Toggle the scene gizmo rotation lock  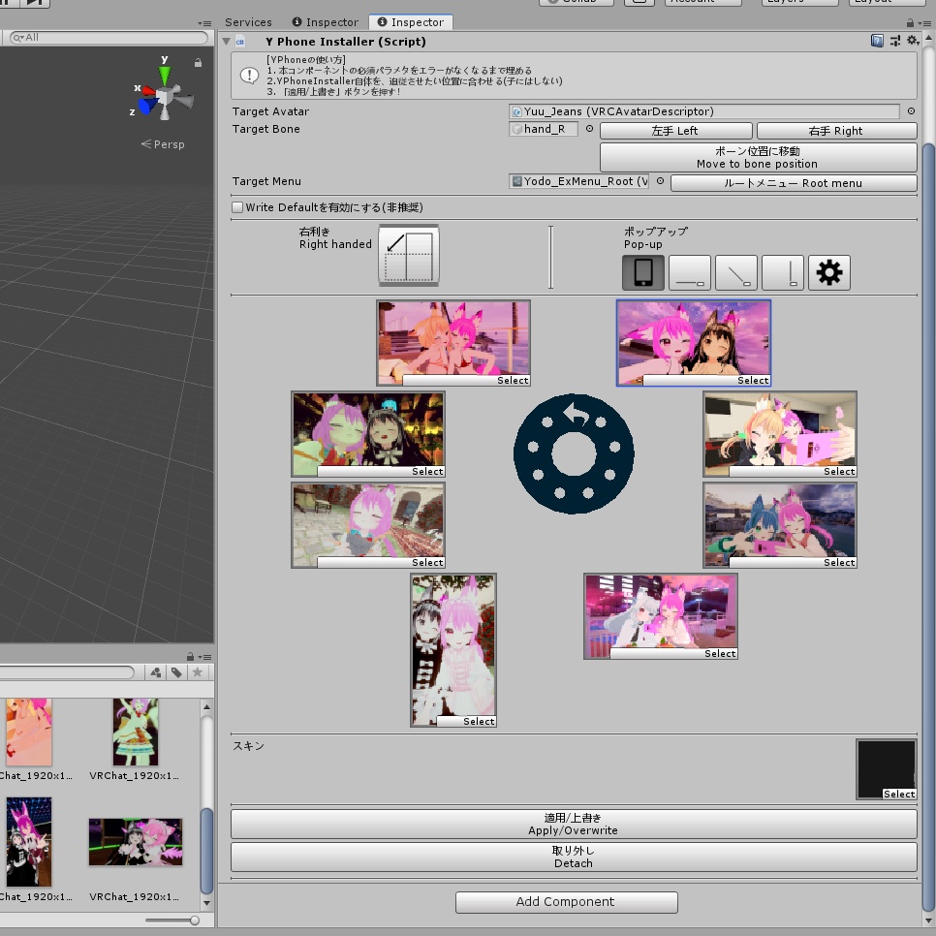pyautogui.click(x=198, y=62)
